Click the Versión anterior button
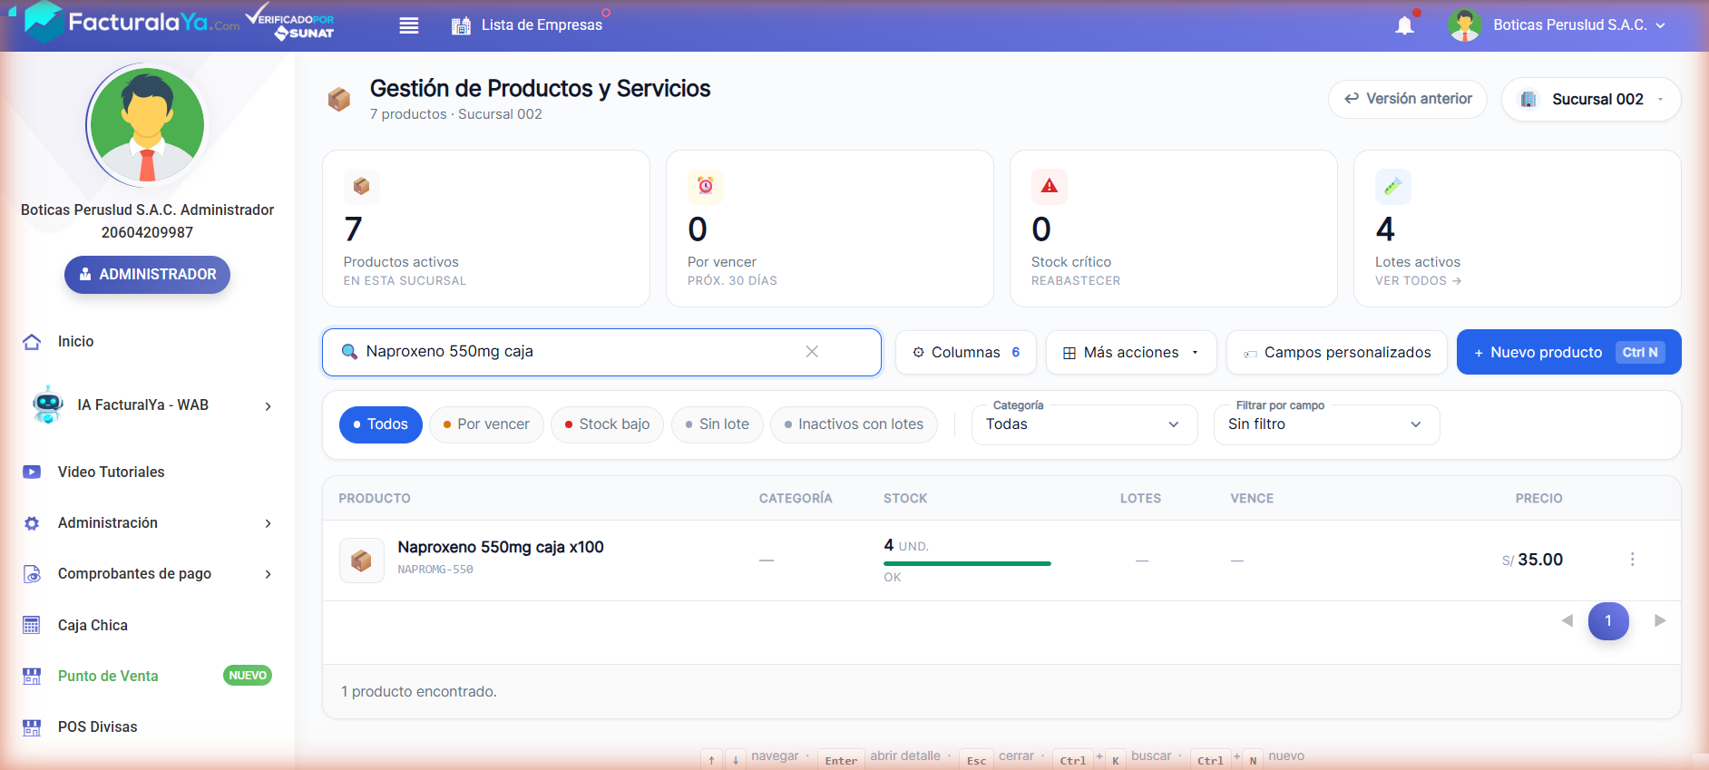 click(1408, 98)
